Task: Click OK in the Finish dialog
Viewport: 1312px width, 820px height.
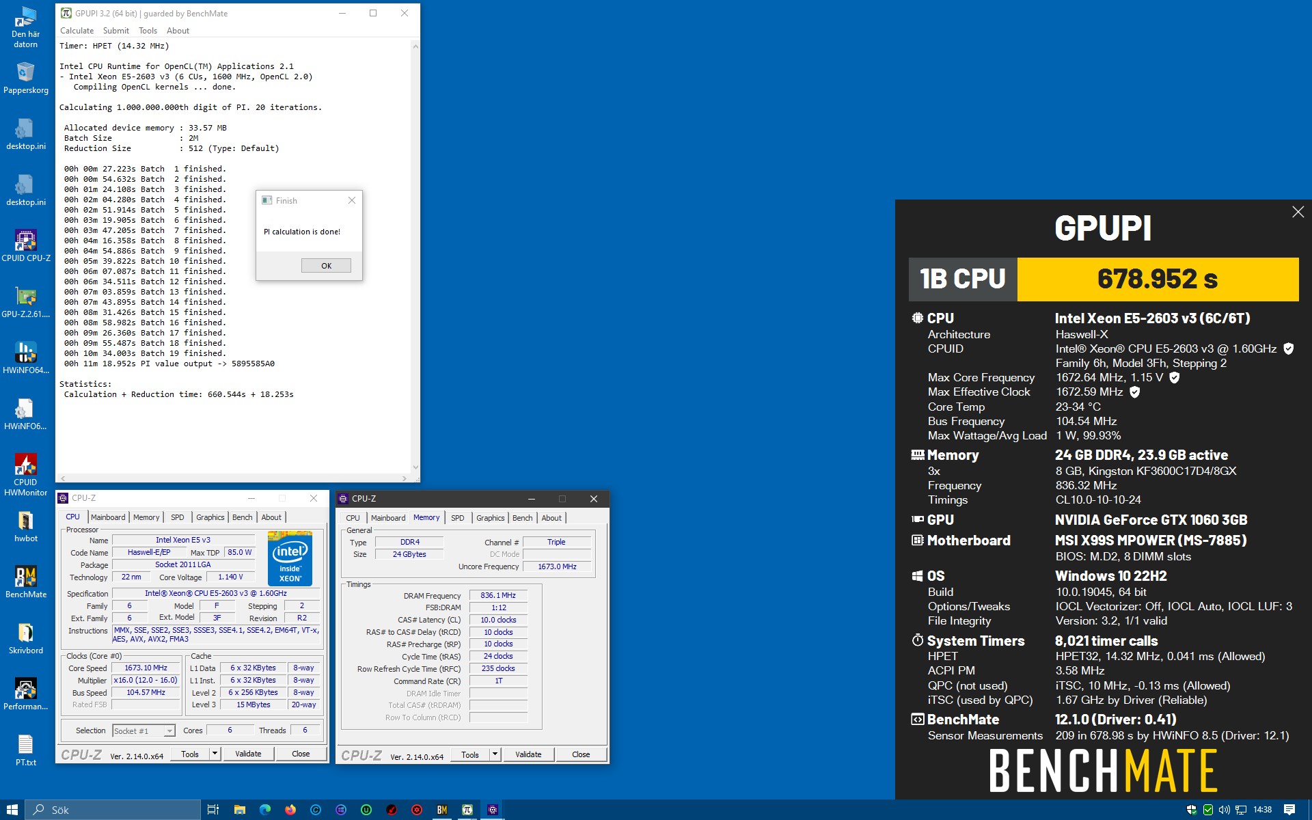Action: click(x=326, y=266)
